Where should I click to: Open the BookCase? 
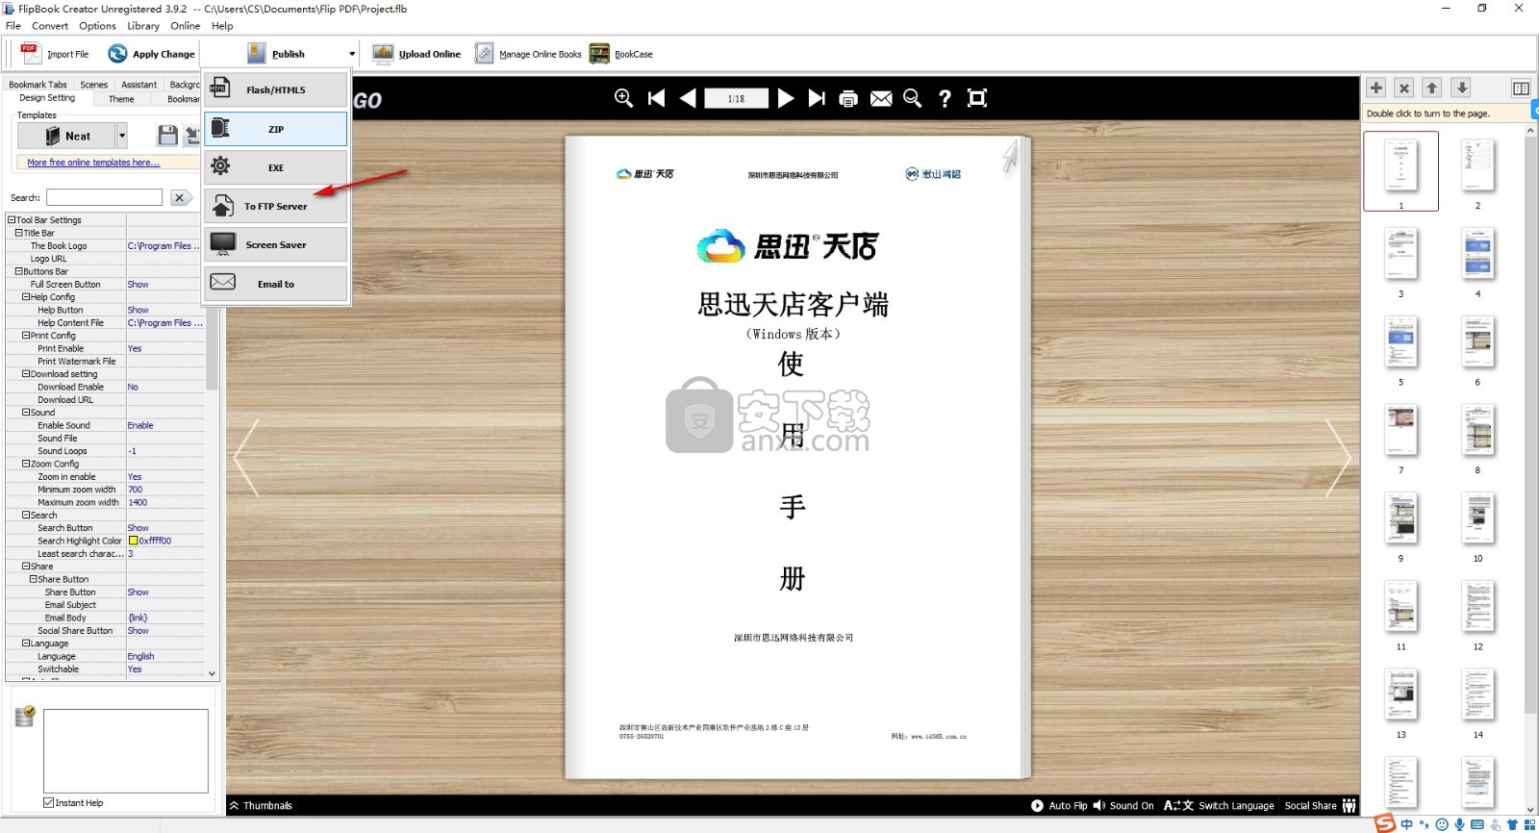tap(621, 54)
